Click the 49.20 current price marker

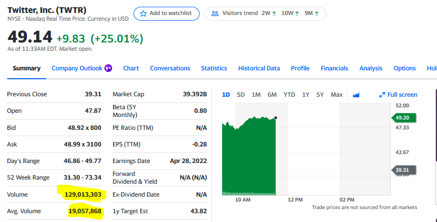click(x=404, y=118)
